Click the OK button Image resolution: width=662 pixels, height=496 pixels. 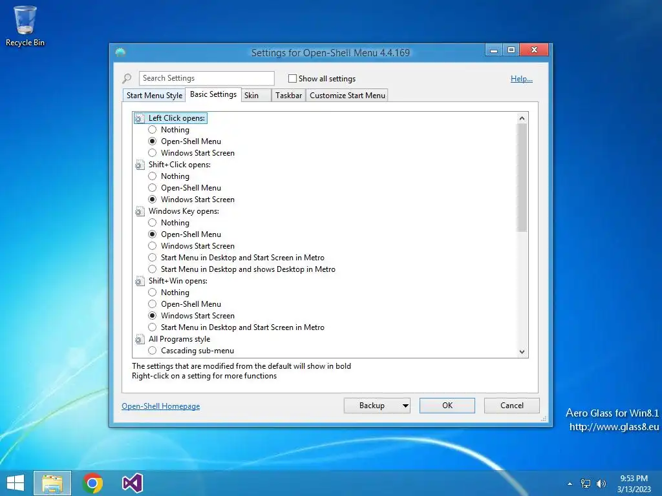[447, 406]
